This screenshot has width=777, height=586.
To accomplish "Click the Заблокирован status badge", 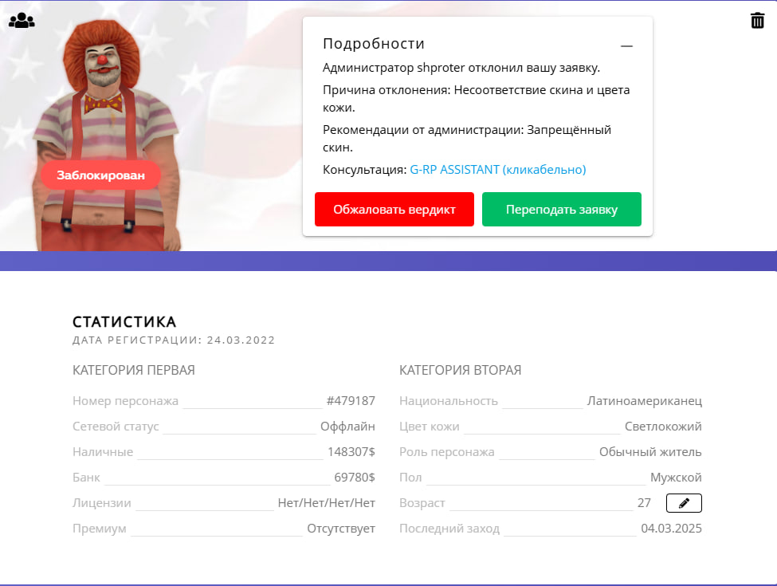I will [x=100, y=175].
